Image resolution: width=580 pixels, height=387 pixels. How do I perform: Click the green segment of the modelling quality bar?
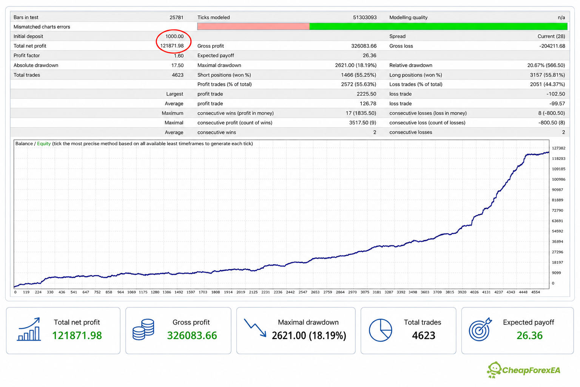tap(438, 26)
